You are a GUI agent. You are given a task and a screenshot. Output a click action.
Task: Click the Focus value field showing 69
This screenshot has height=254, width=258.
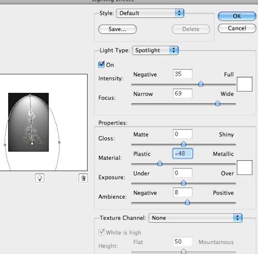click(x=183, y=93)
